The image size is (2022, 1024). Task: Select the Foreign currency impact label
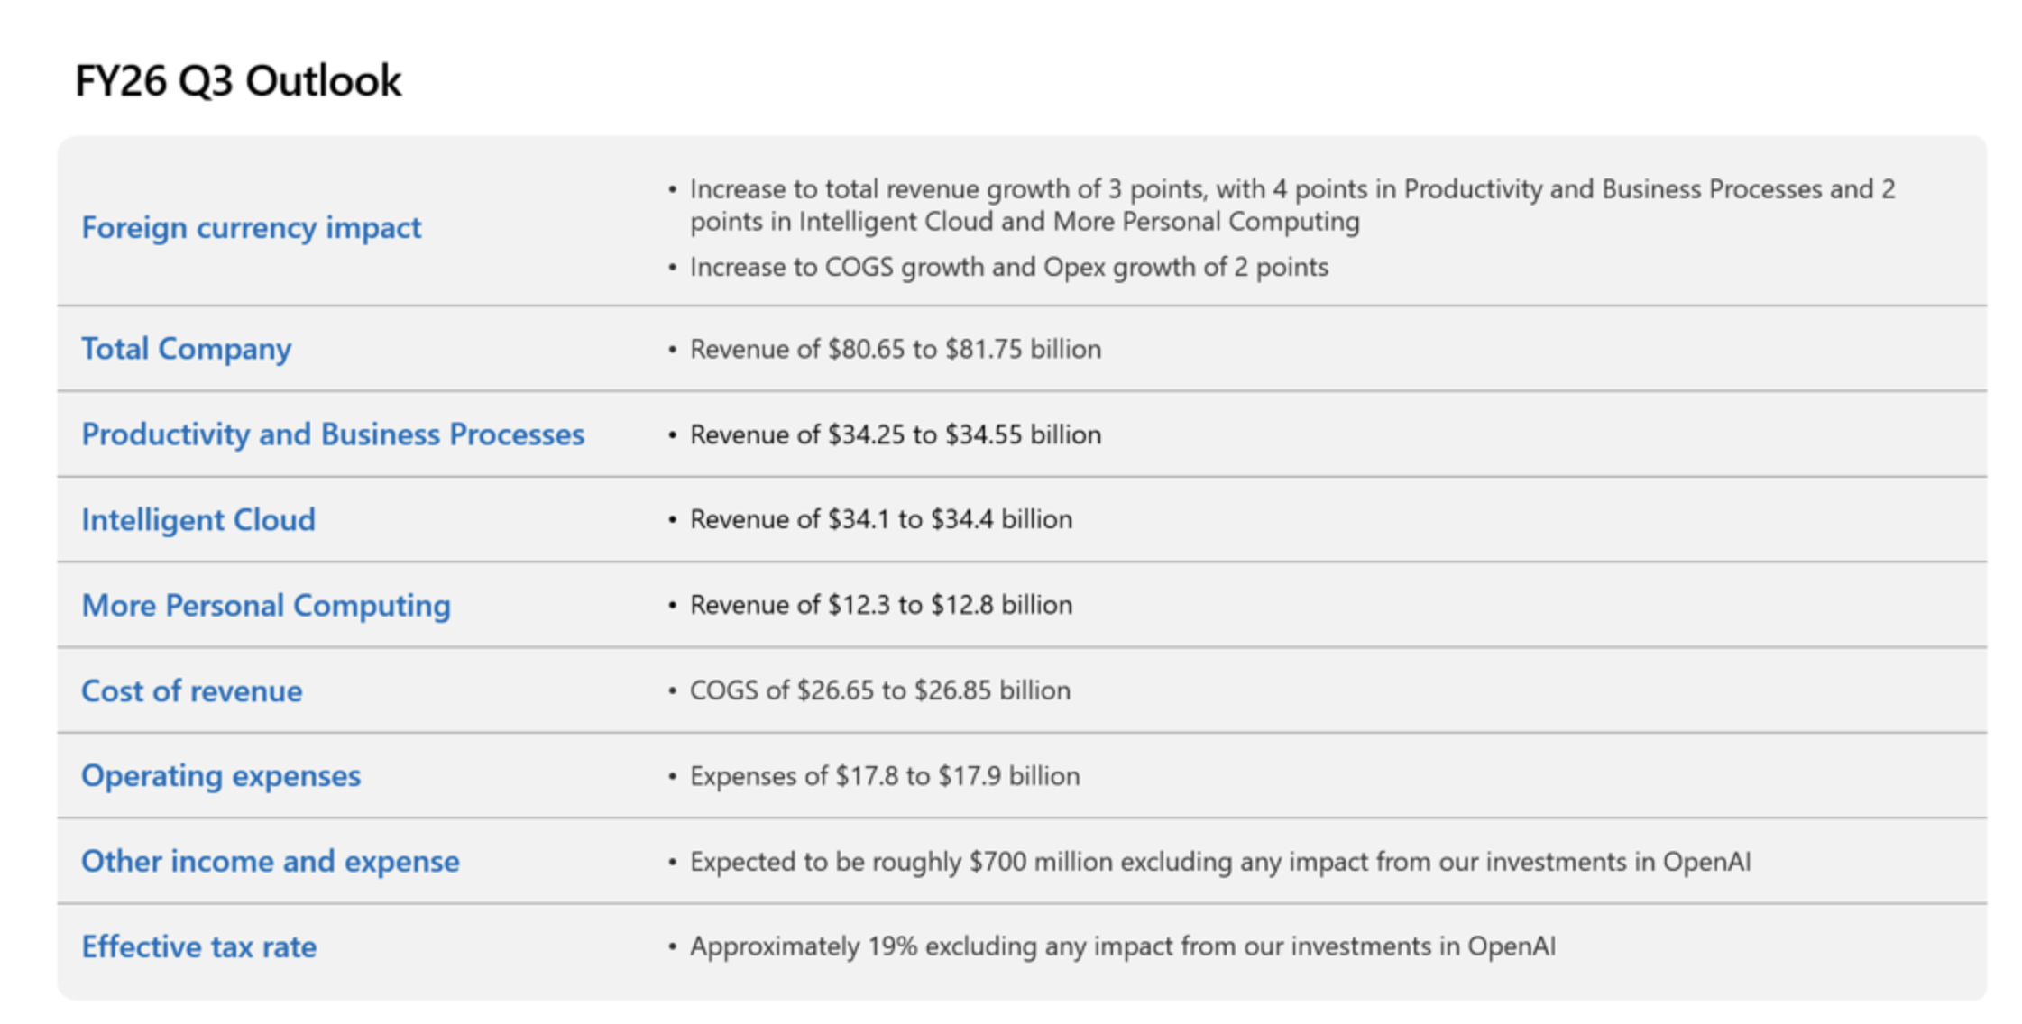pos(251,227)
